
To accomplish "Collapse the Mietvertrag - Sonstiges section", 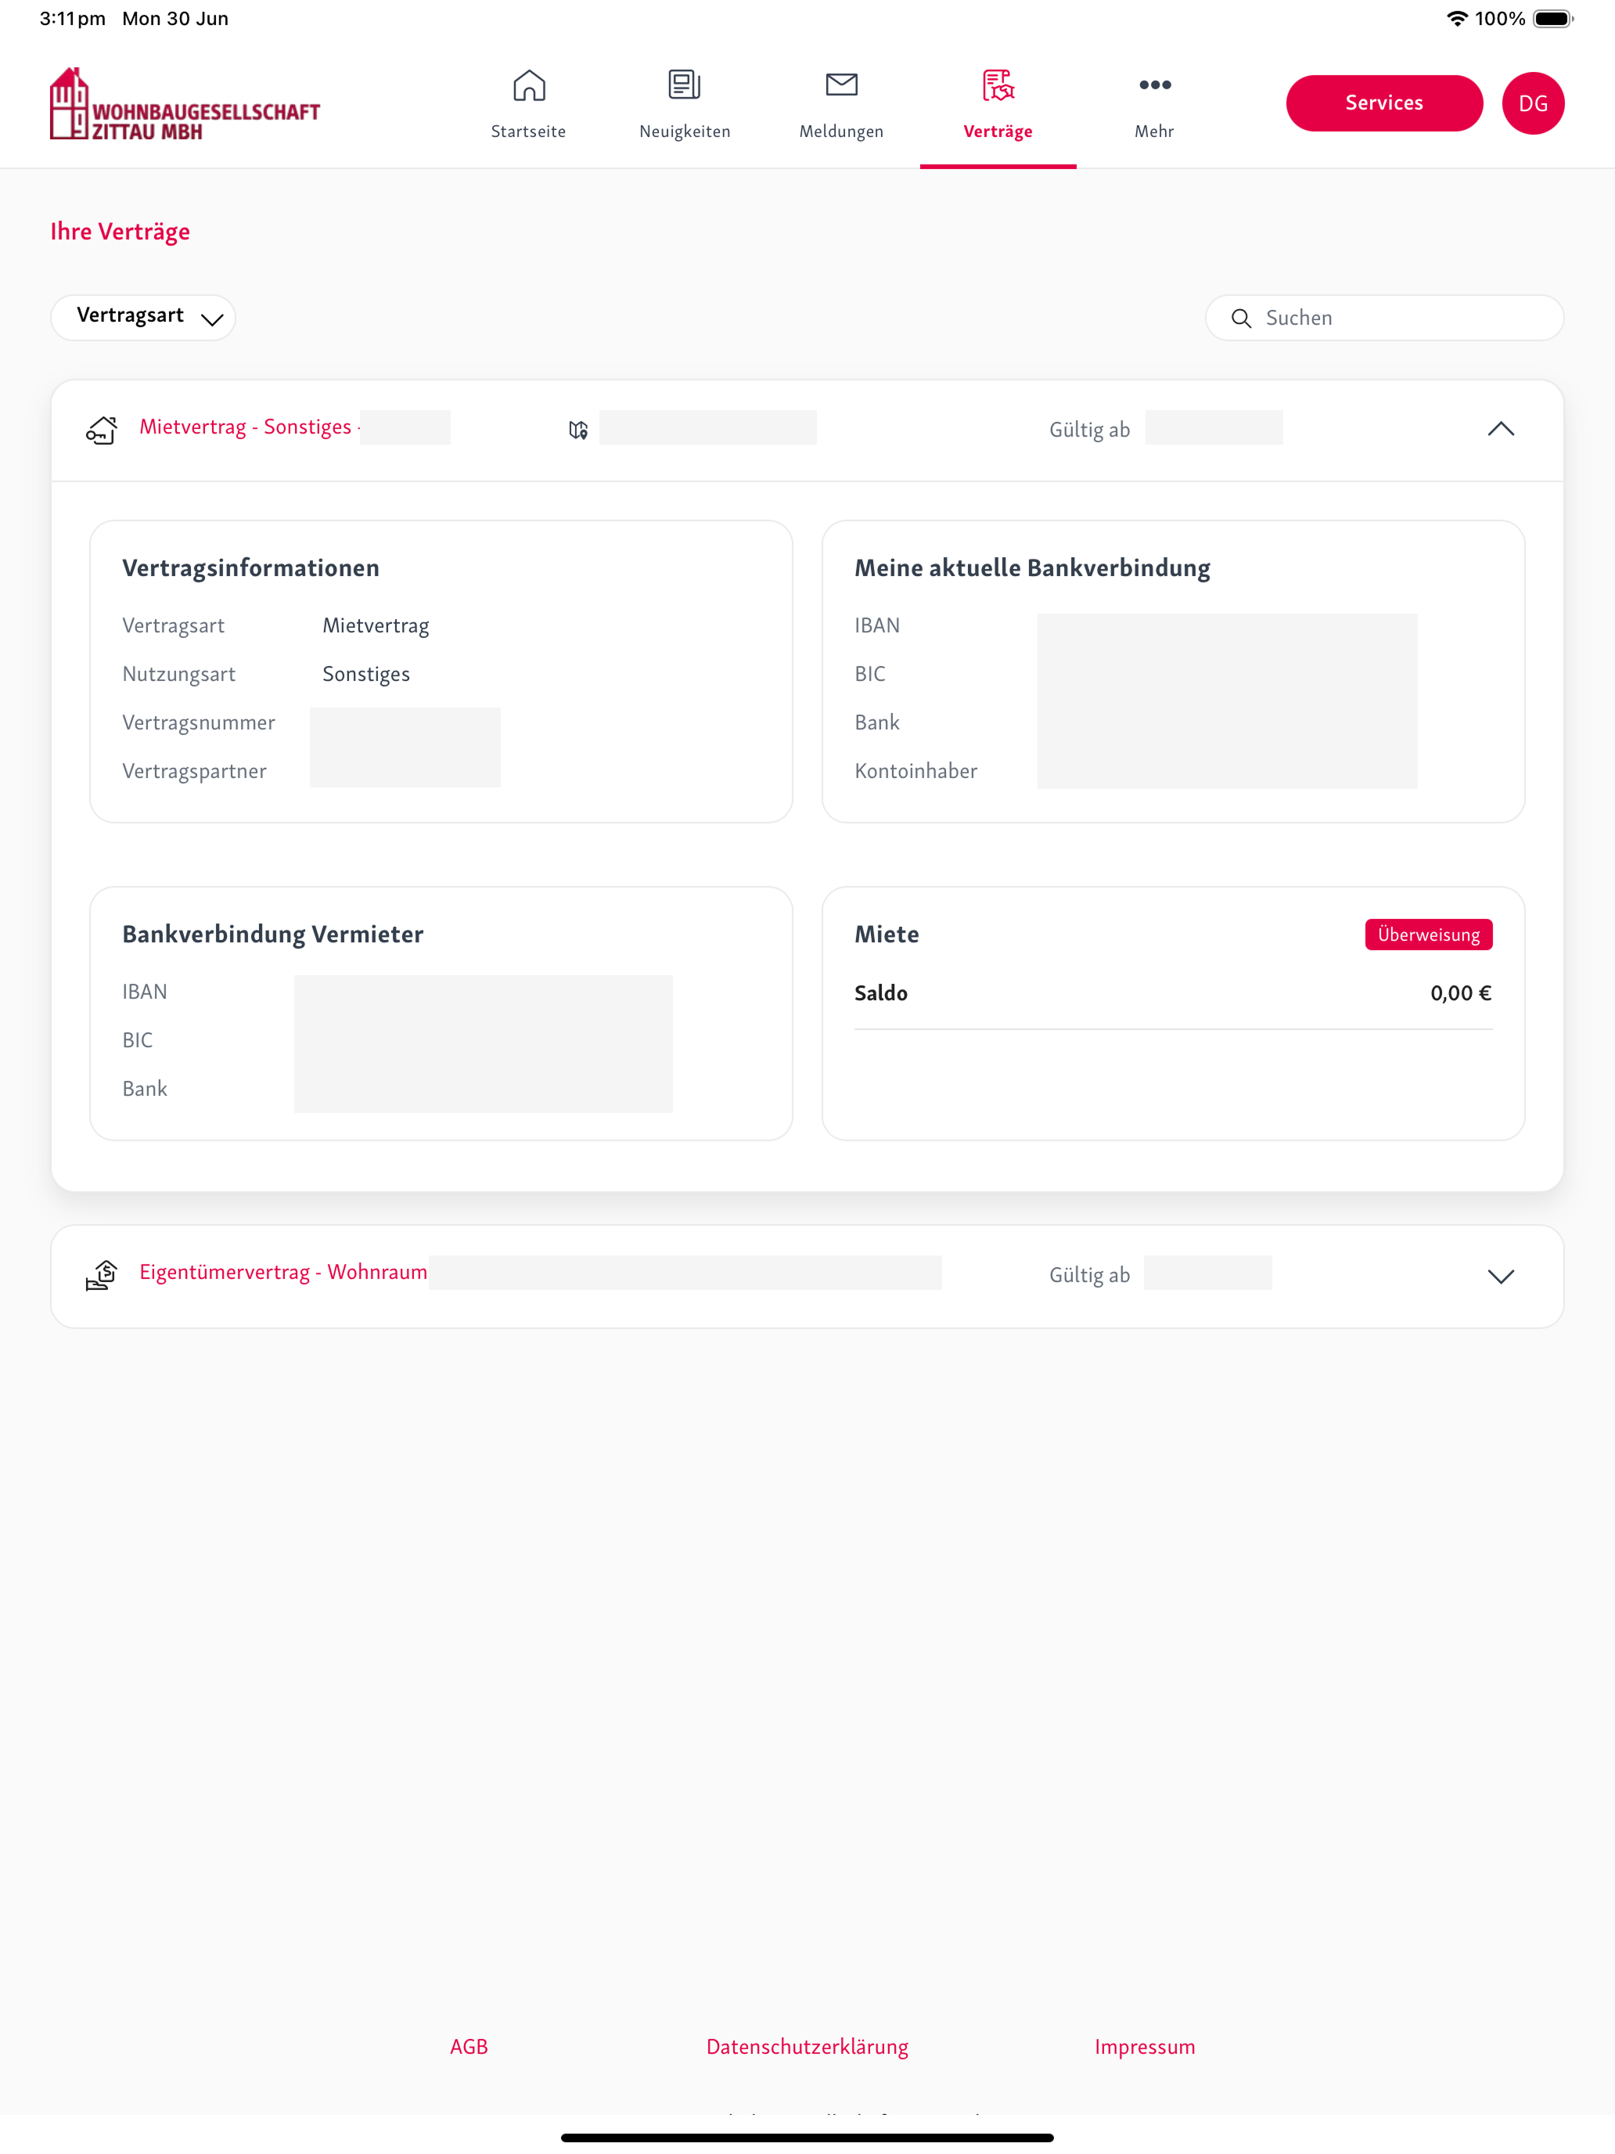I will pyautogui.click(x=1500, y=430).
